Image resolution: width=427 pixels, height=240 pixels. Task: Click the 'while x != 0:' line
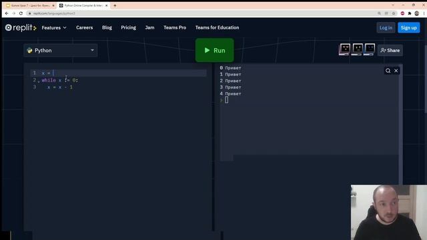(59, 80)
